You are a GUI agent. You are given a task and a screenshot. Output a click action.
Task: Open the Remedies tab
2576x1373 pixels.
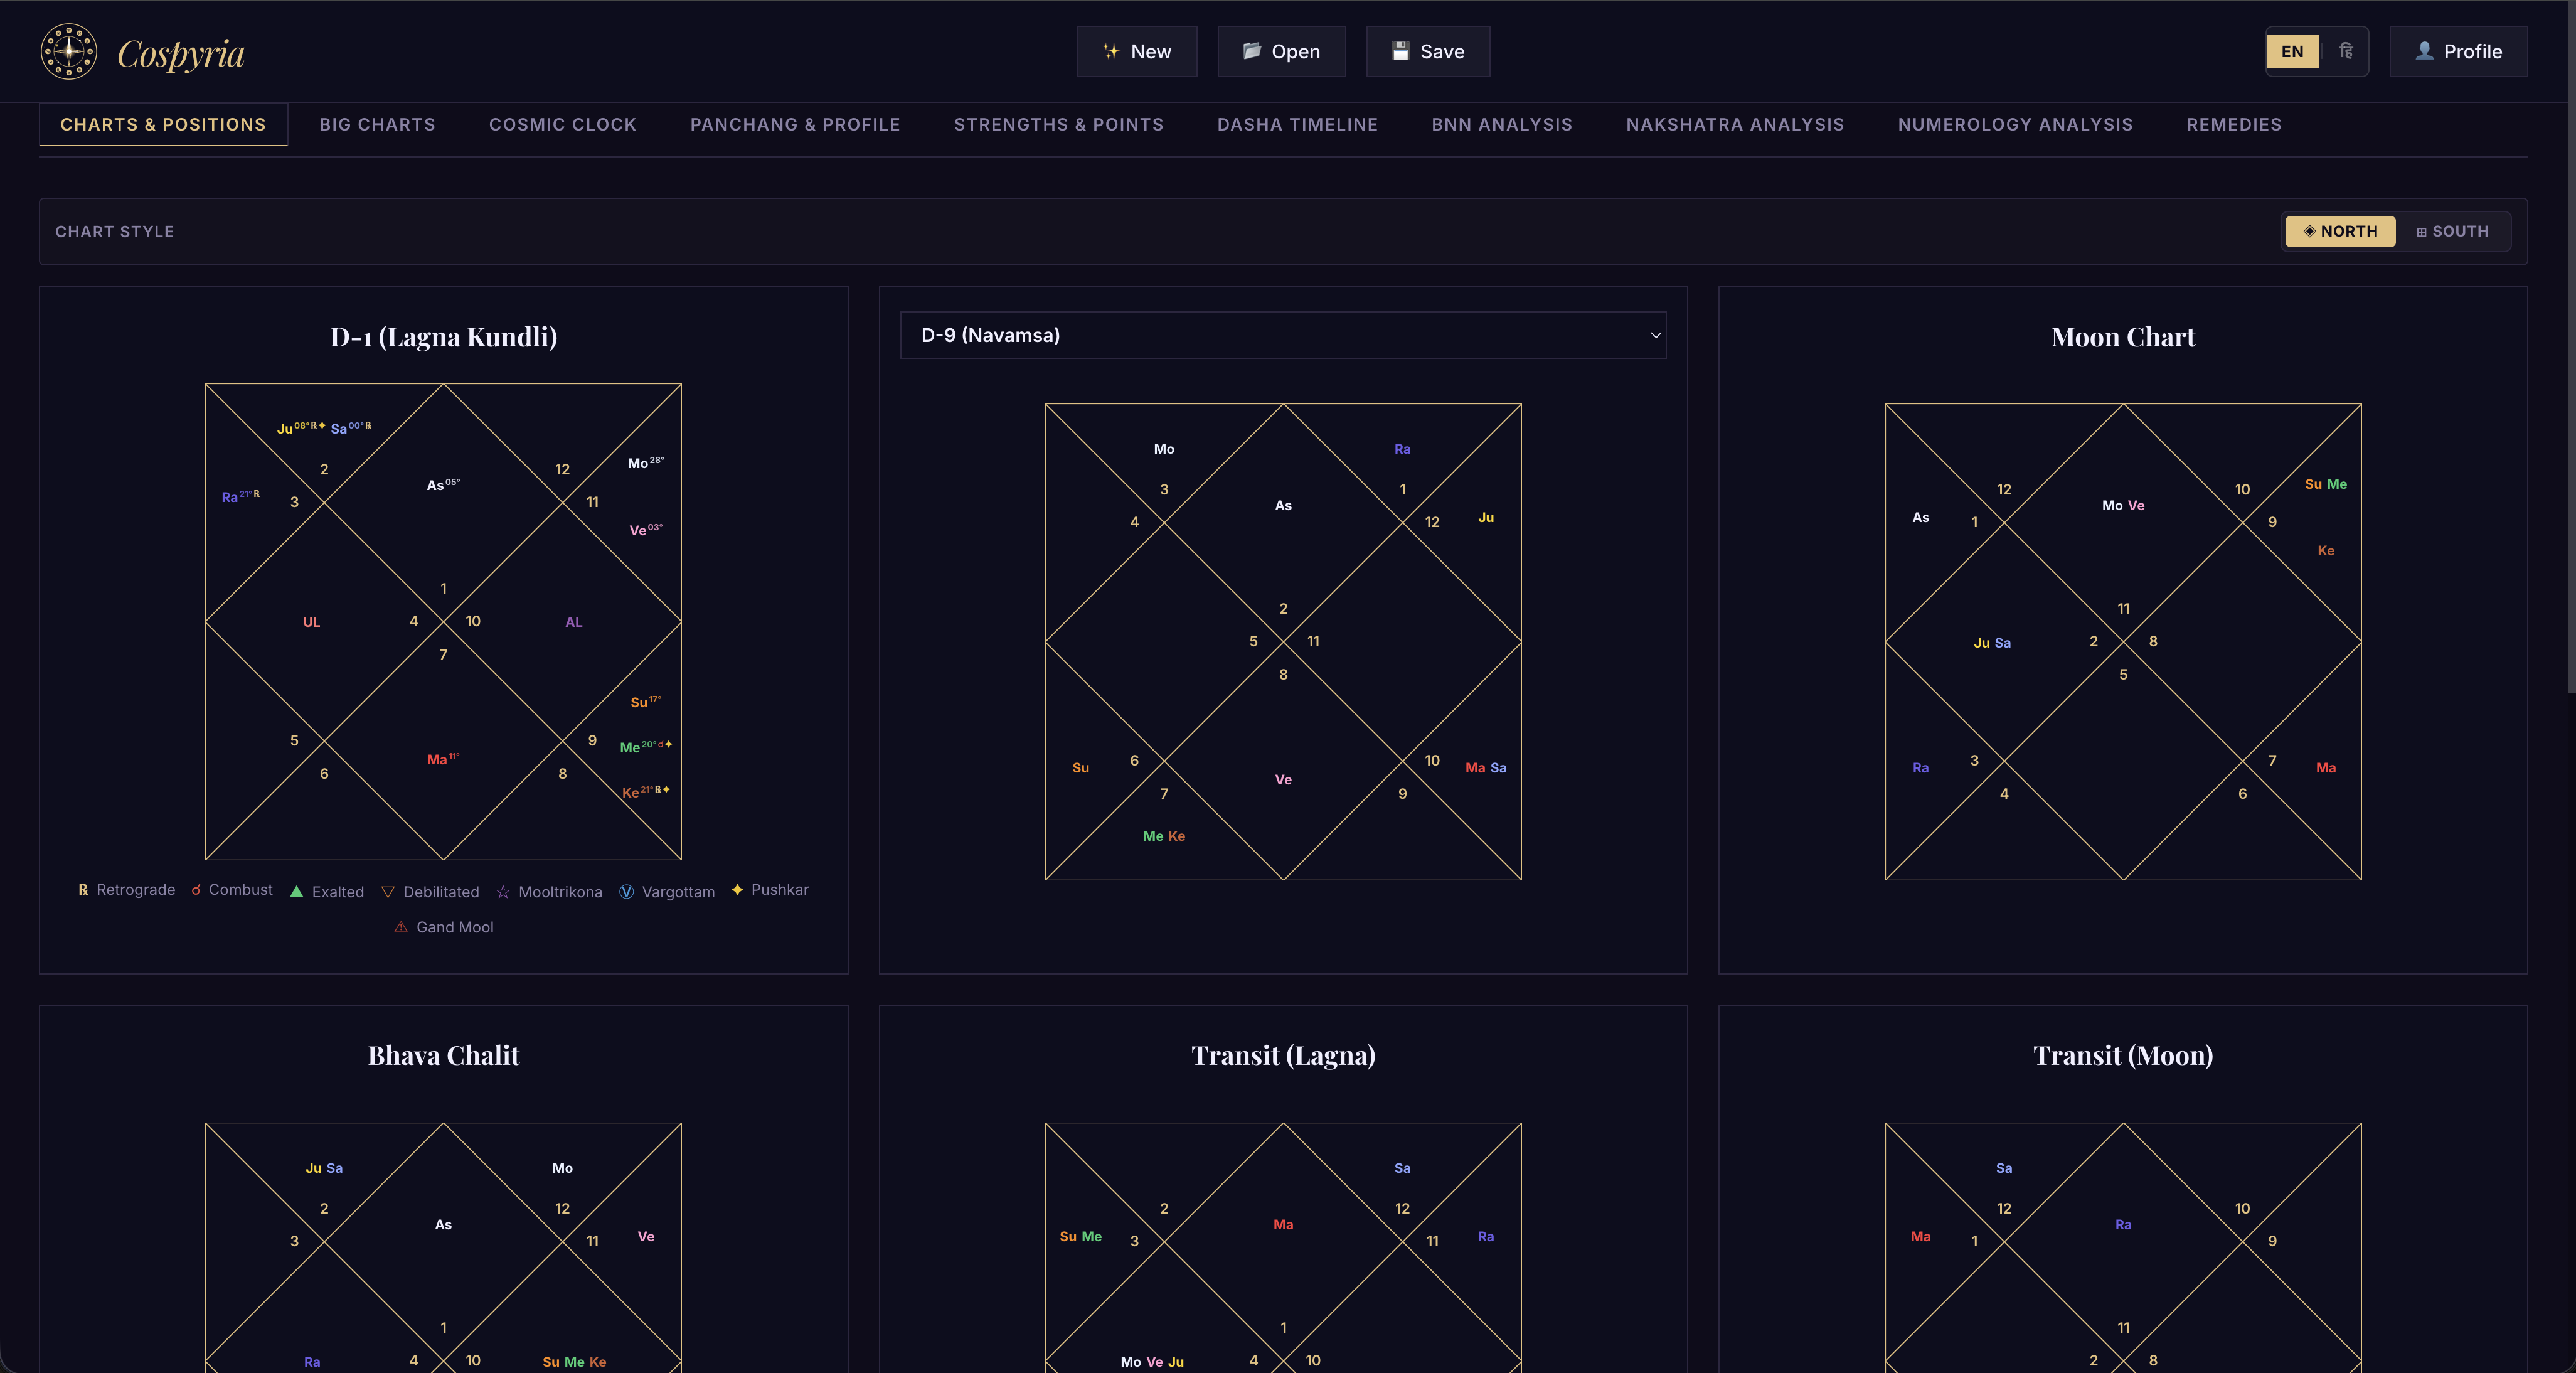[2233, 124]
